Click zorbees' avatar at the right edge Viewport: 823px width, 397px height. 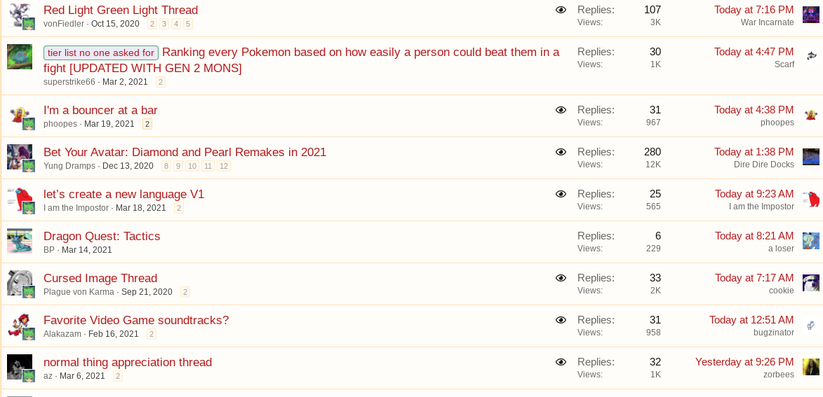pos(810,367)
